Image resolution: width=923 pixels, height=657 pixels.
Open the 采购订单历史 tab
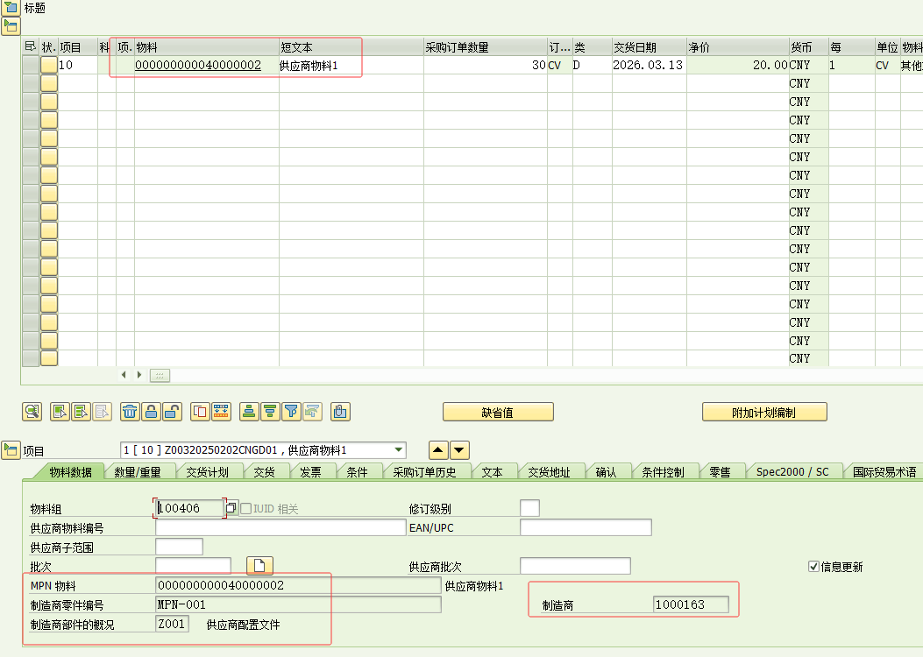[424, 472]
